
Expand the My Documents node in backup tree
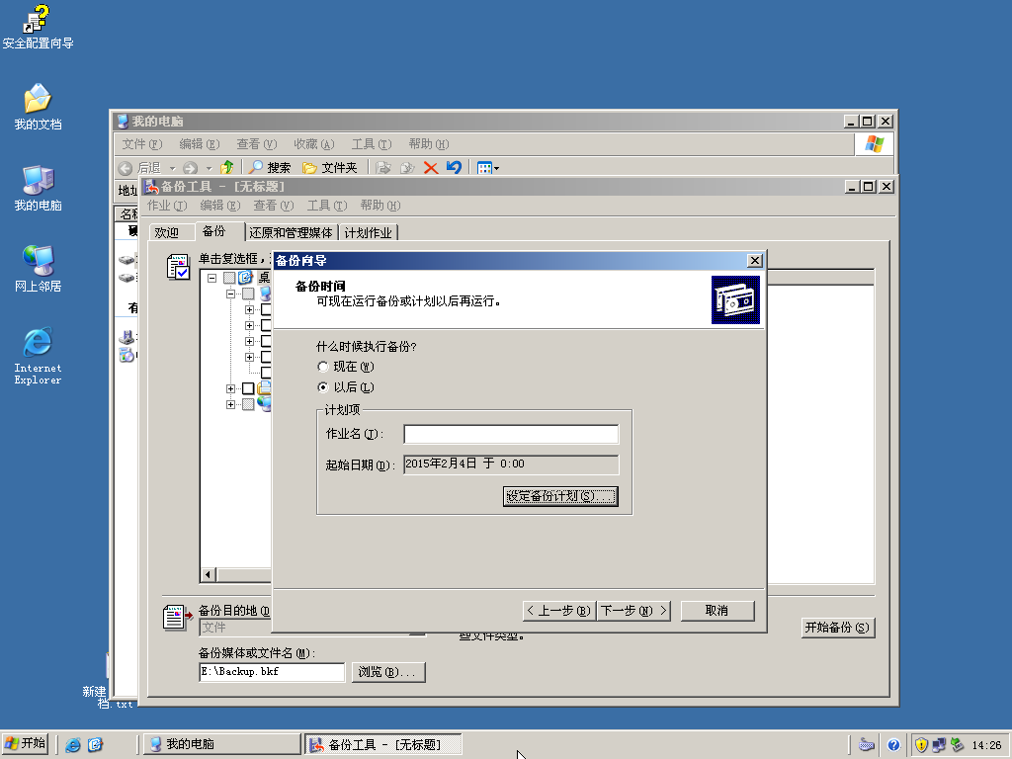point(230,388)
